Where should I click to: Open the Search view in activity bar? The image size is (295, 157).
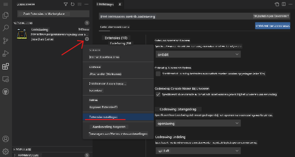click(5, 28)
